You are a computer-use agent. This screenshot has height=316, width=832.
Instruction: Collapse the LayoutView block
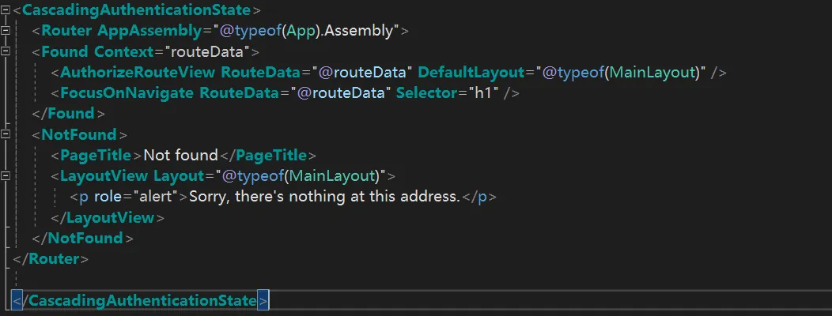point(6,175)
